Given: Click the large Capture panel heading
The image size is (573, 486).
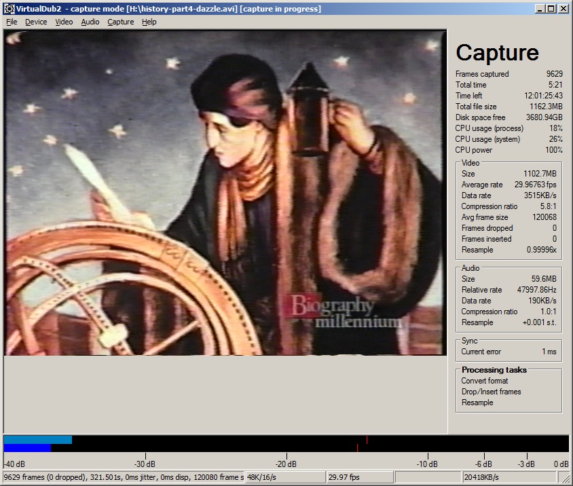Looking at the screenshot, I should (497, 53).
